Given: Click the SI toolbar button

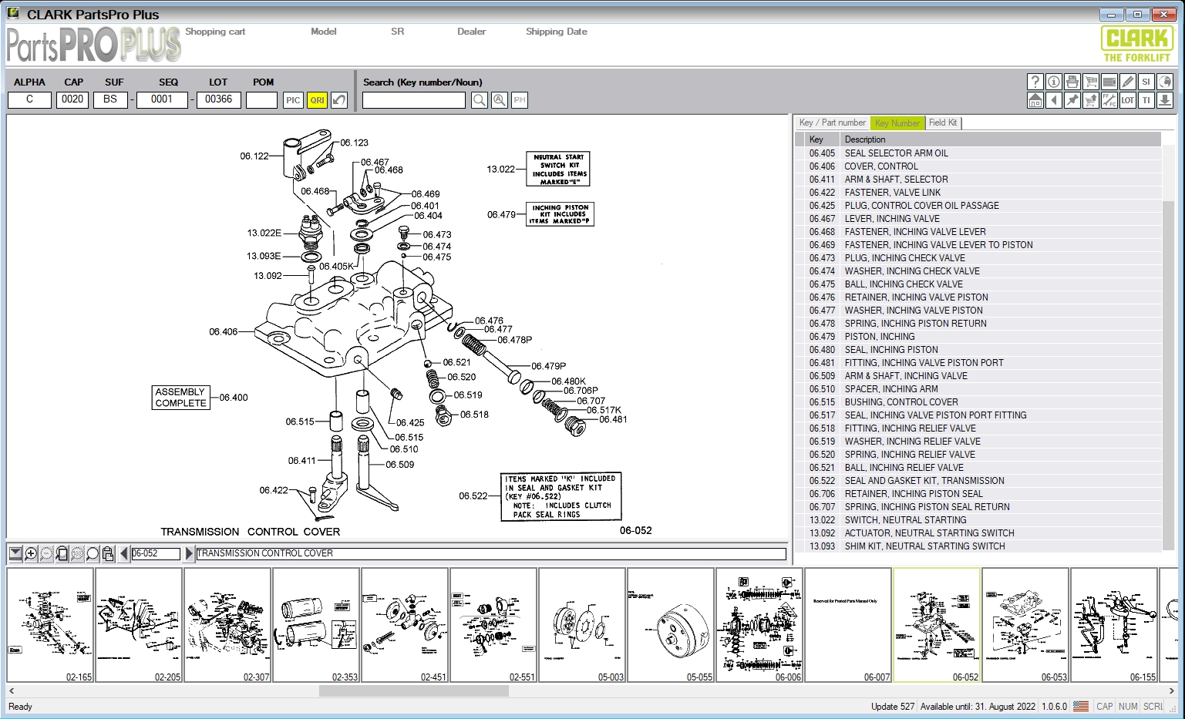Looking at the screenshot, I should point(1146,82).
